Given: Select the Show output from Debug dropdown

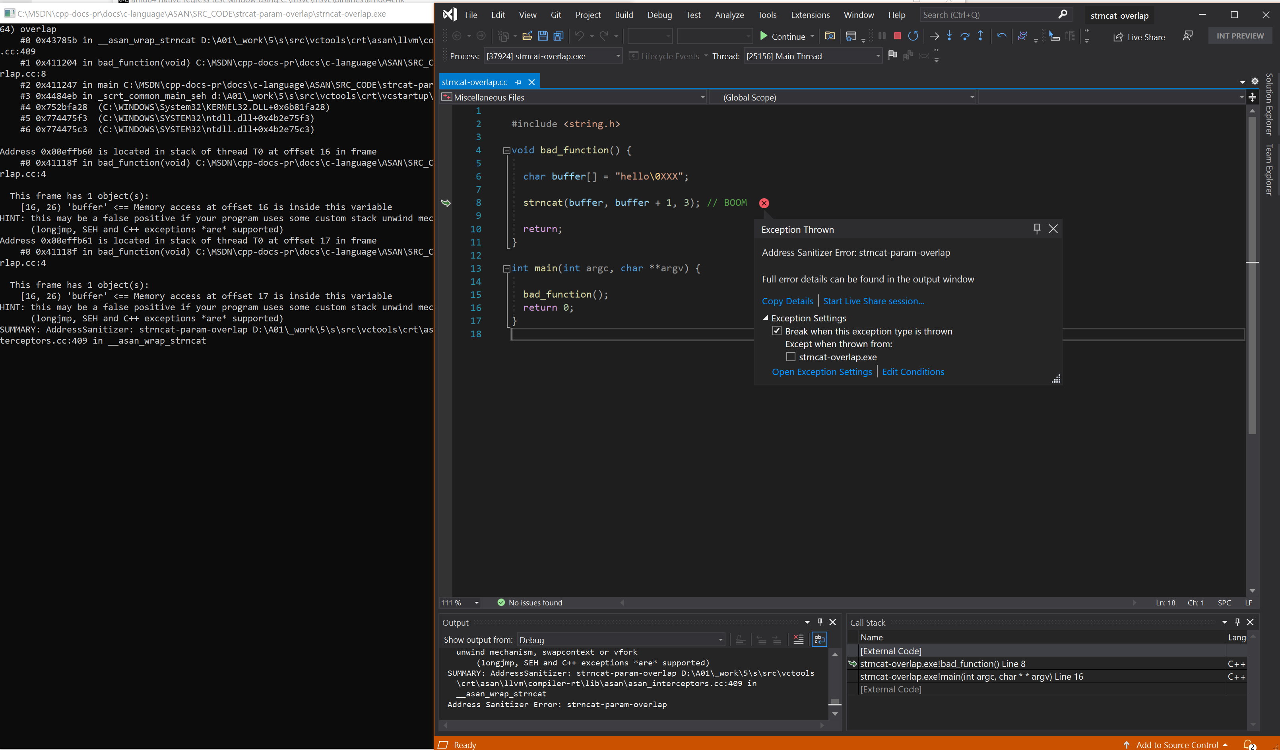Looking at the screenshot, I should coord(619,639).
